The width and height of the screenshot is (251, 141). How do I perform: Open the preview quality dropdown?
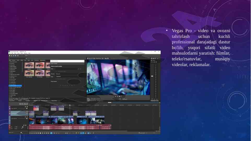tap(98, 58)
